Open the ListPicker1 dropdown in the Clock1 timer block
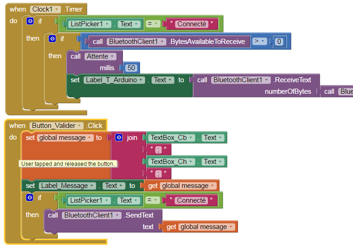The image size is (353, 248). click(x=90, y=24)
